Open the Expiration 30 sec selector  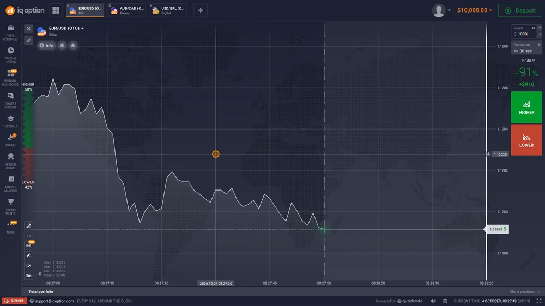click(526, 48)
